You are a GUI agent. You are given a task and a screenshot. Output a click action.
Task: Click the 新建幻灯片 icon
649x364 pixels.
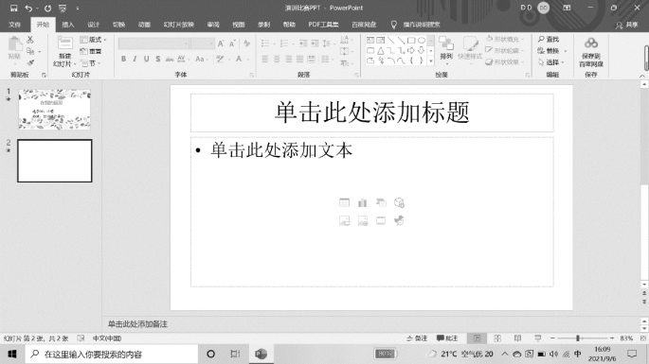(x=65, y=43)
